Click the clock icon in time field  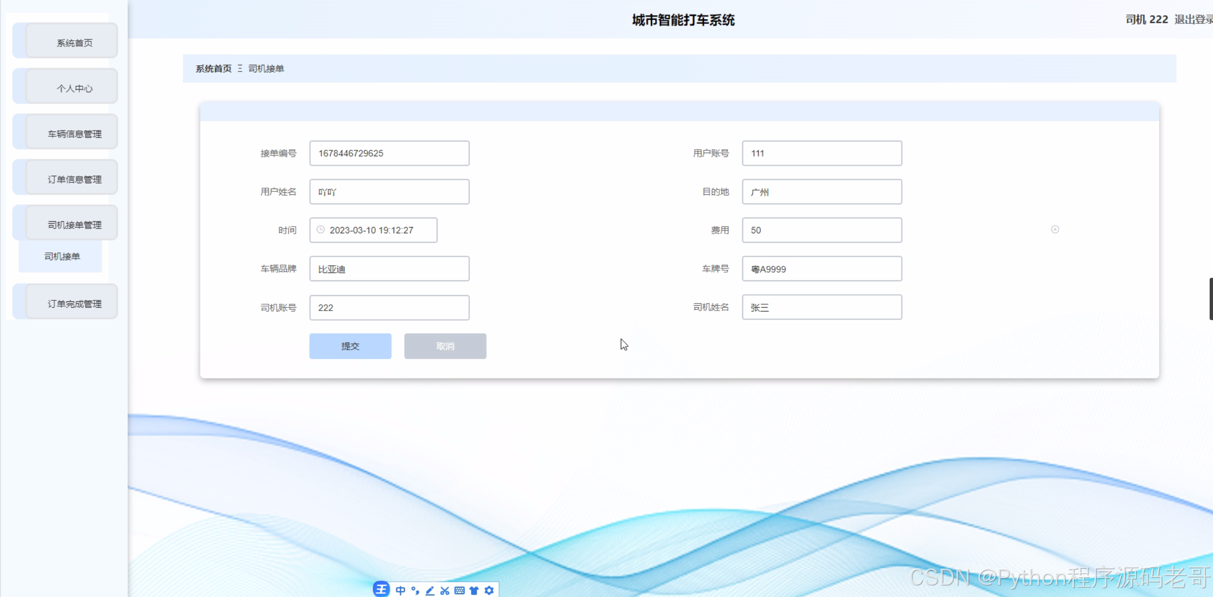point(321,230)
